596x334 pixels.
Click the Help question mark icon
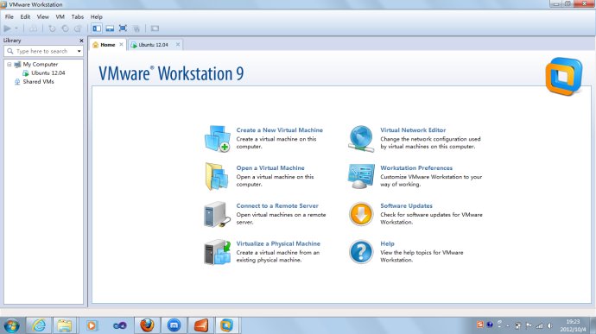[x=361, y=251]
